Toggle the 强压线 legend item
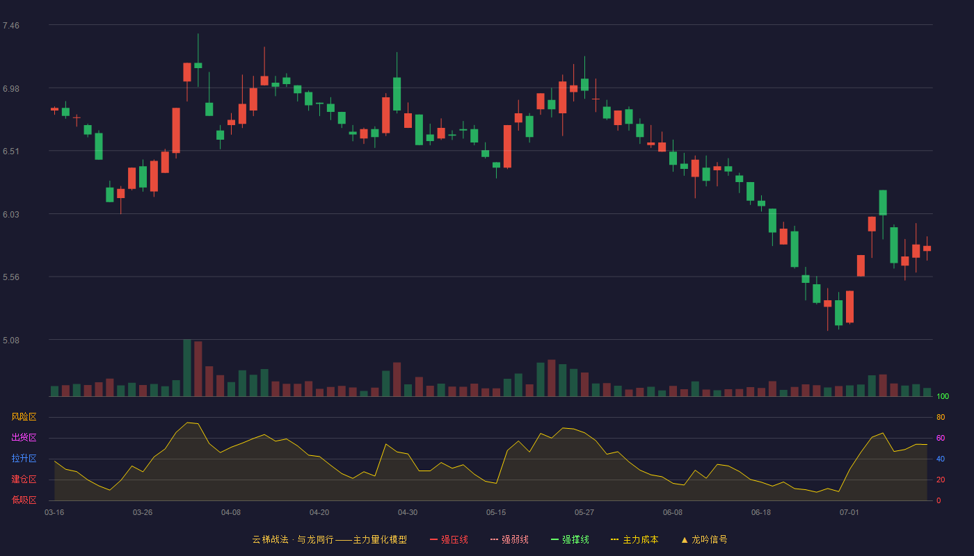 449,539
